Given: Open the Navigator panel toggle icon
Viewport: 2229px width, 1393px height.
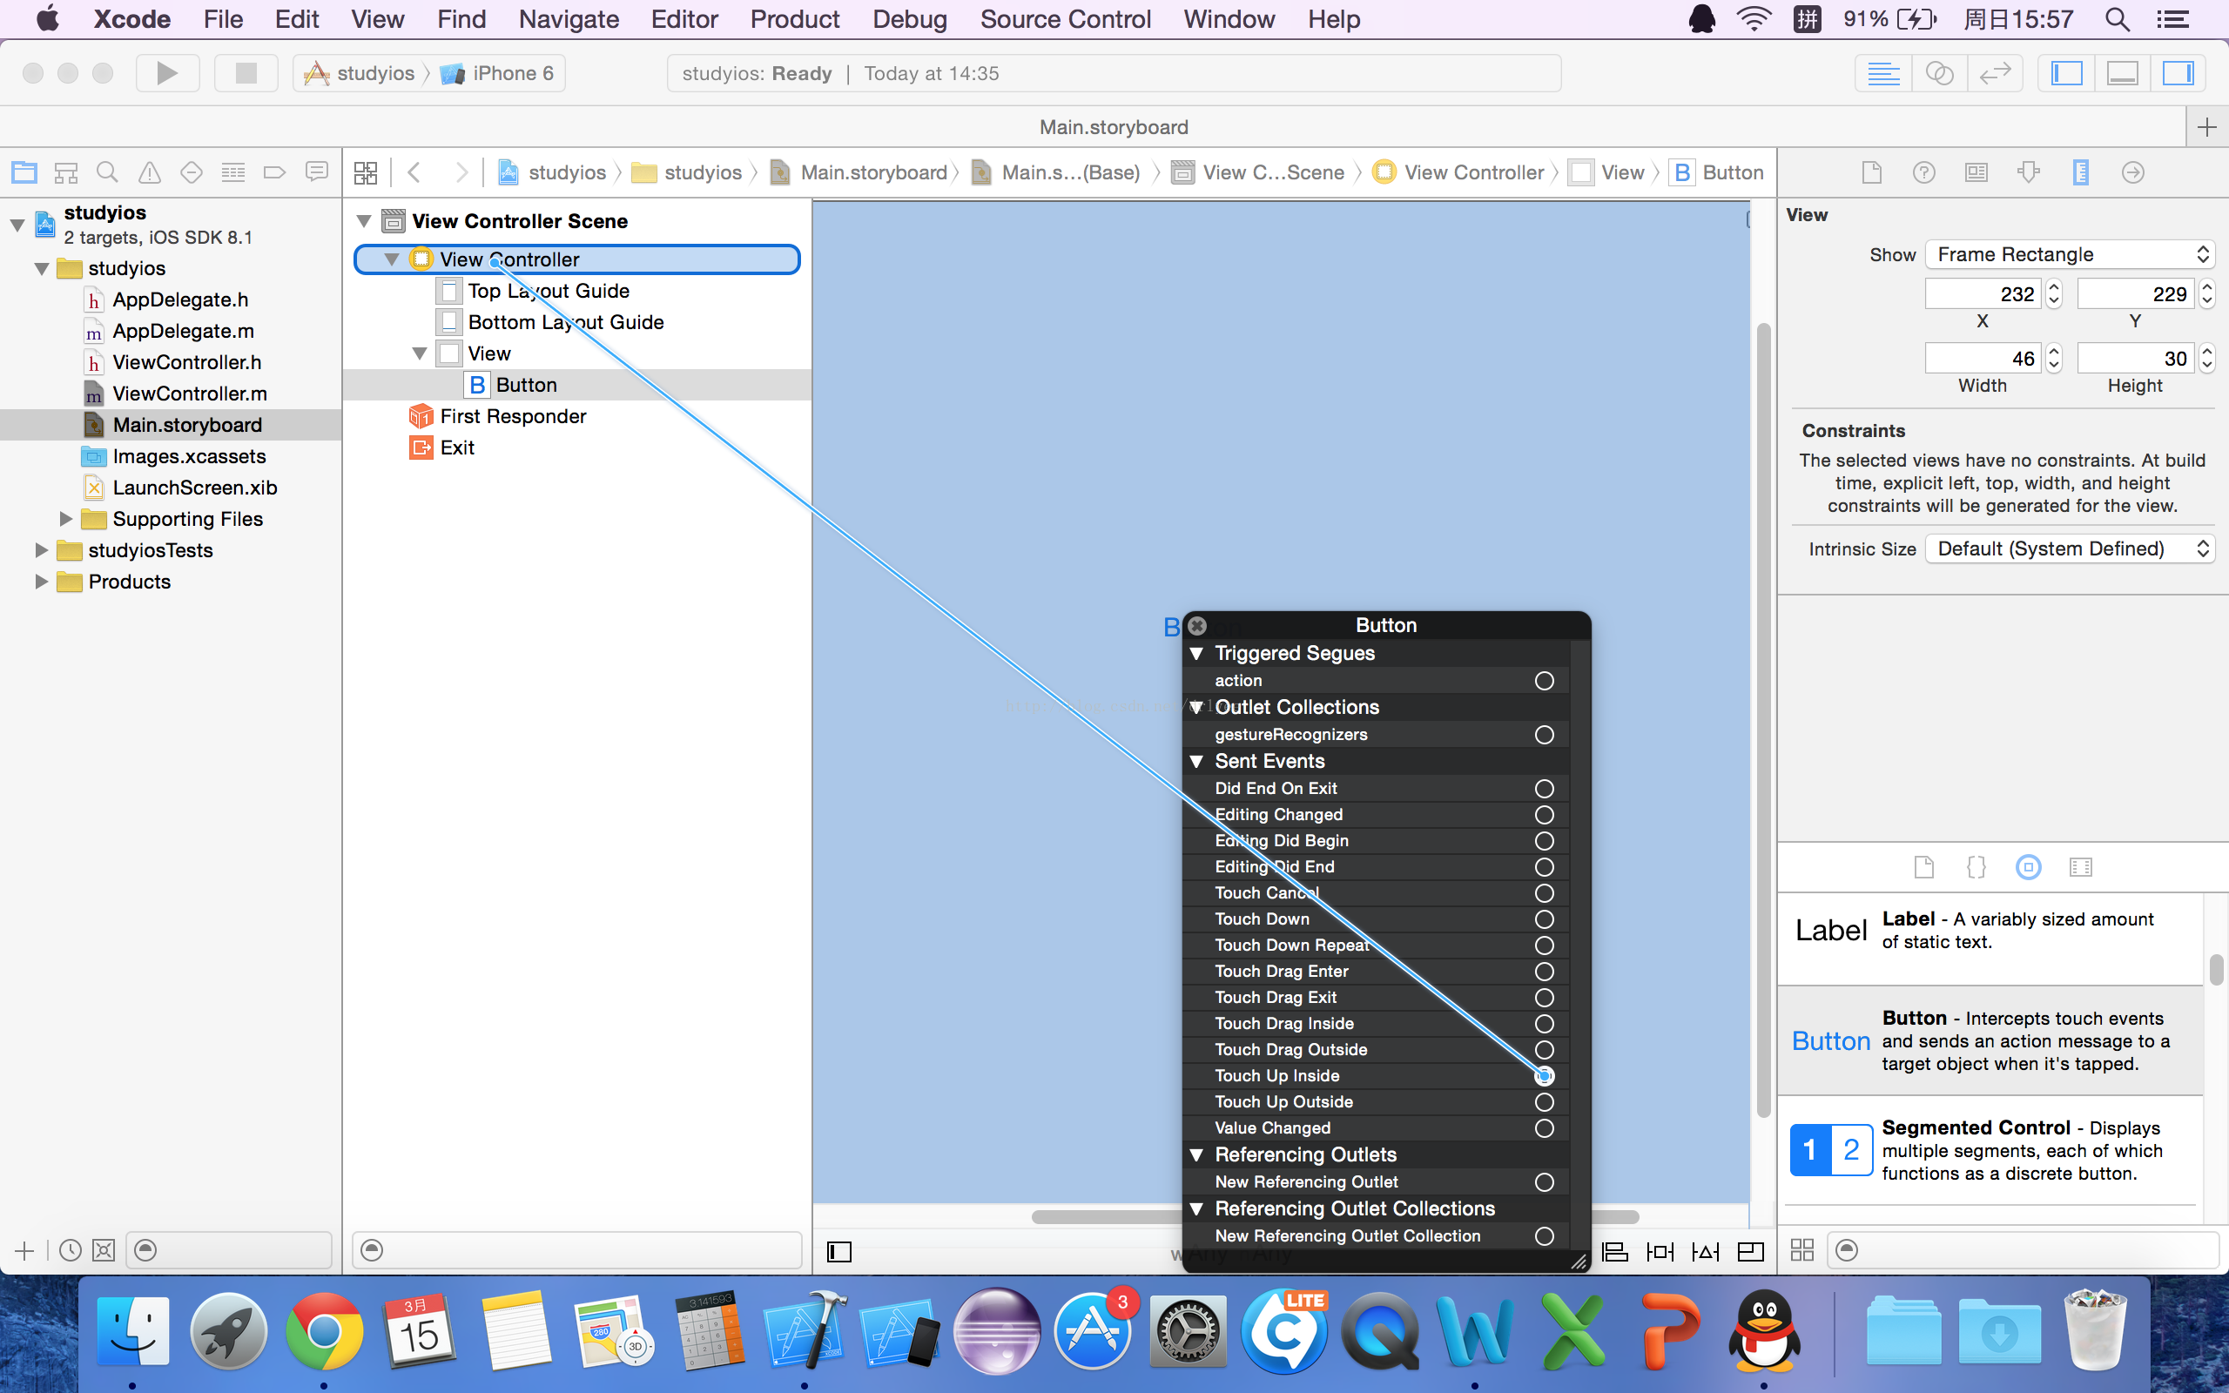Looking at the screenshot, I should 2069,72.
